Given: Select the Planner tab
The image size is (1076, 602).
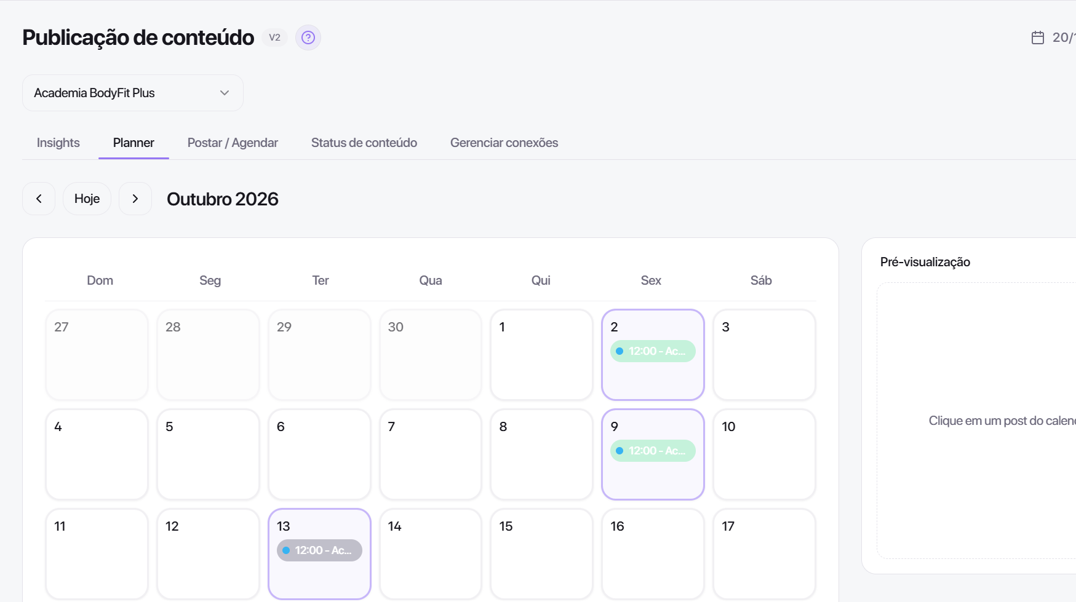Looking at the screenshot, I should tap(134, 143).
